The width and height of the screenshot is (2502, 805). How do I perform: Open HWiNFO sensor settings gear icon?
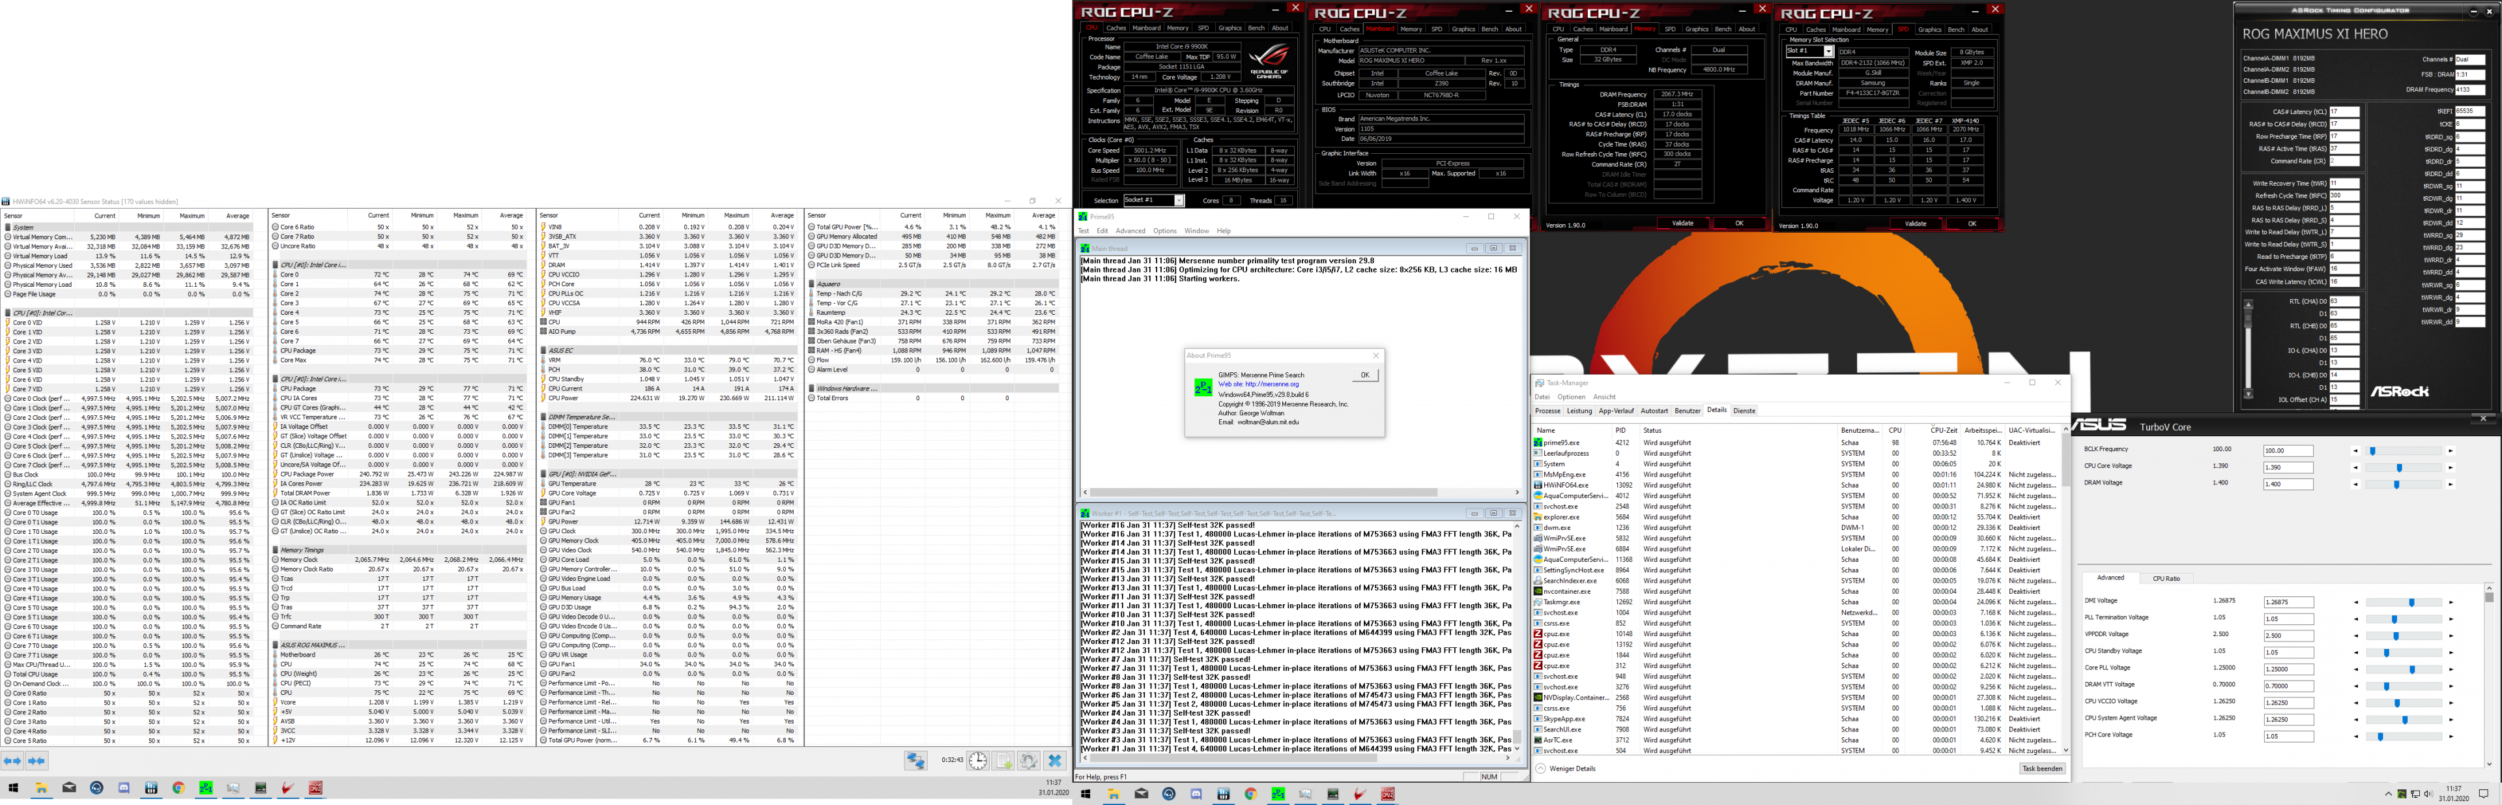coord(1029,761)
